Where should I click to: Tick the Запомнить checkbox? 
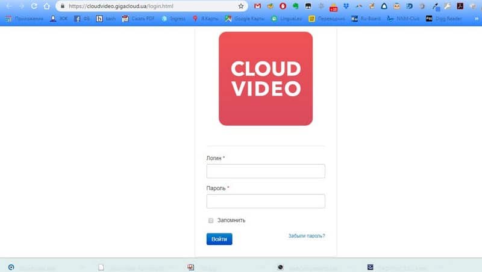point(210,220)
